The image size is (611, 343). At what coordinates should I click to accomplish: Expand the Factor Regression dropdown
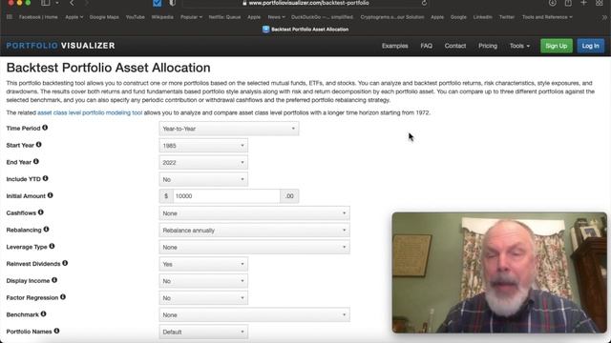(x=203, y=298)
